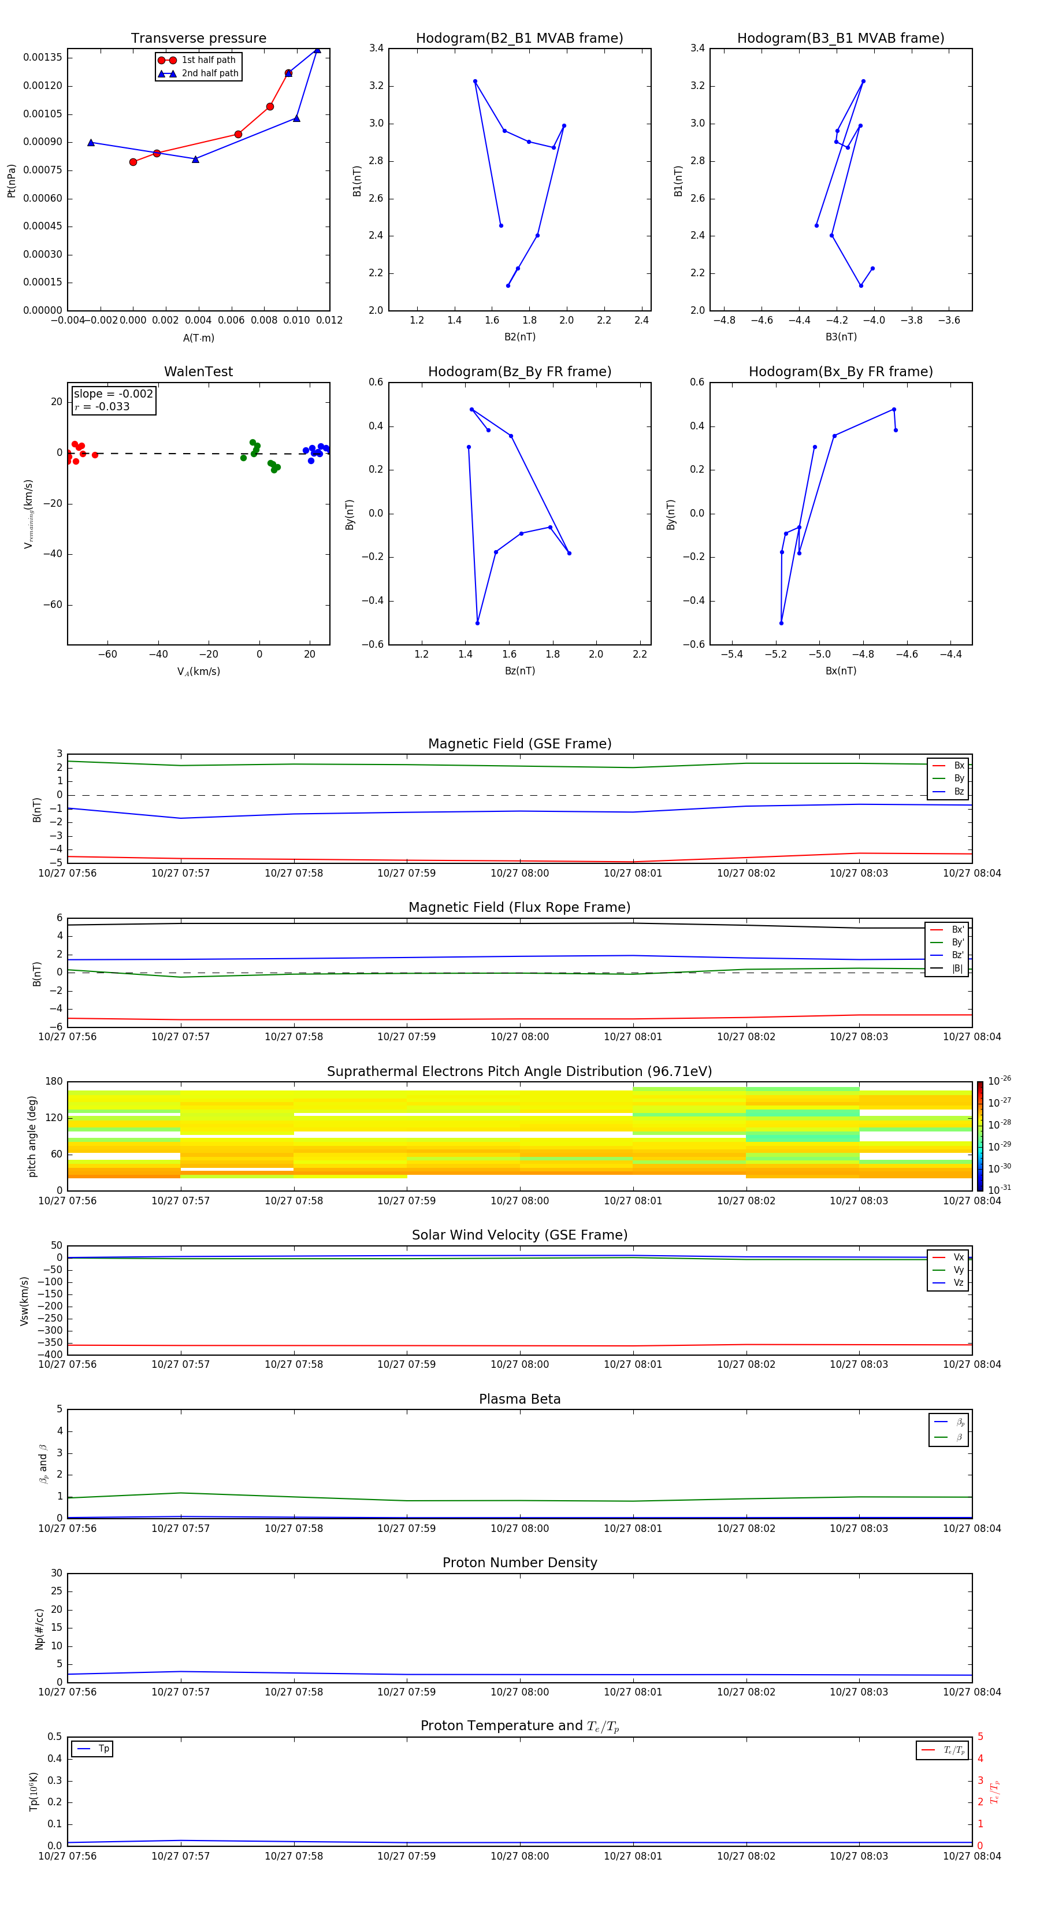The width and height of the screenshot is (1040, 1907).
Task: Click the 'Vsw(km/s)' y-axis label
Action: [x=24, y=1301]
